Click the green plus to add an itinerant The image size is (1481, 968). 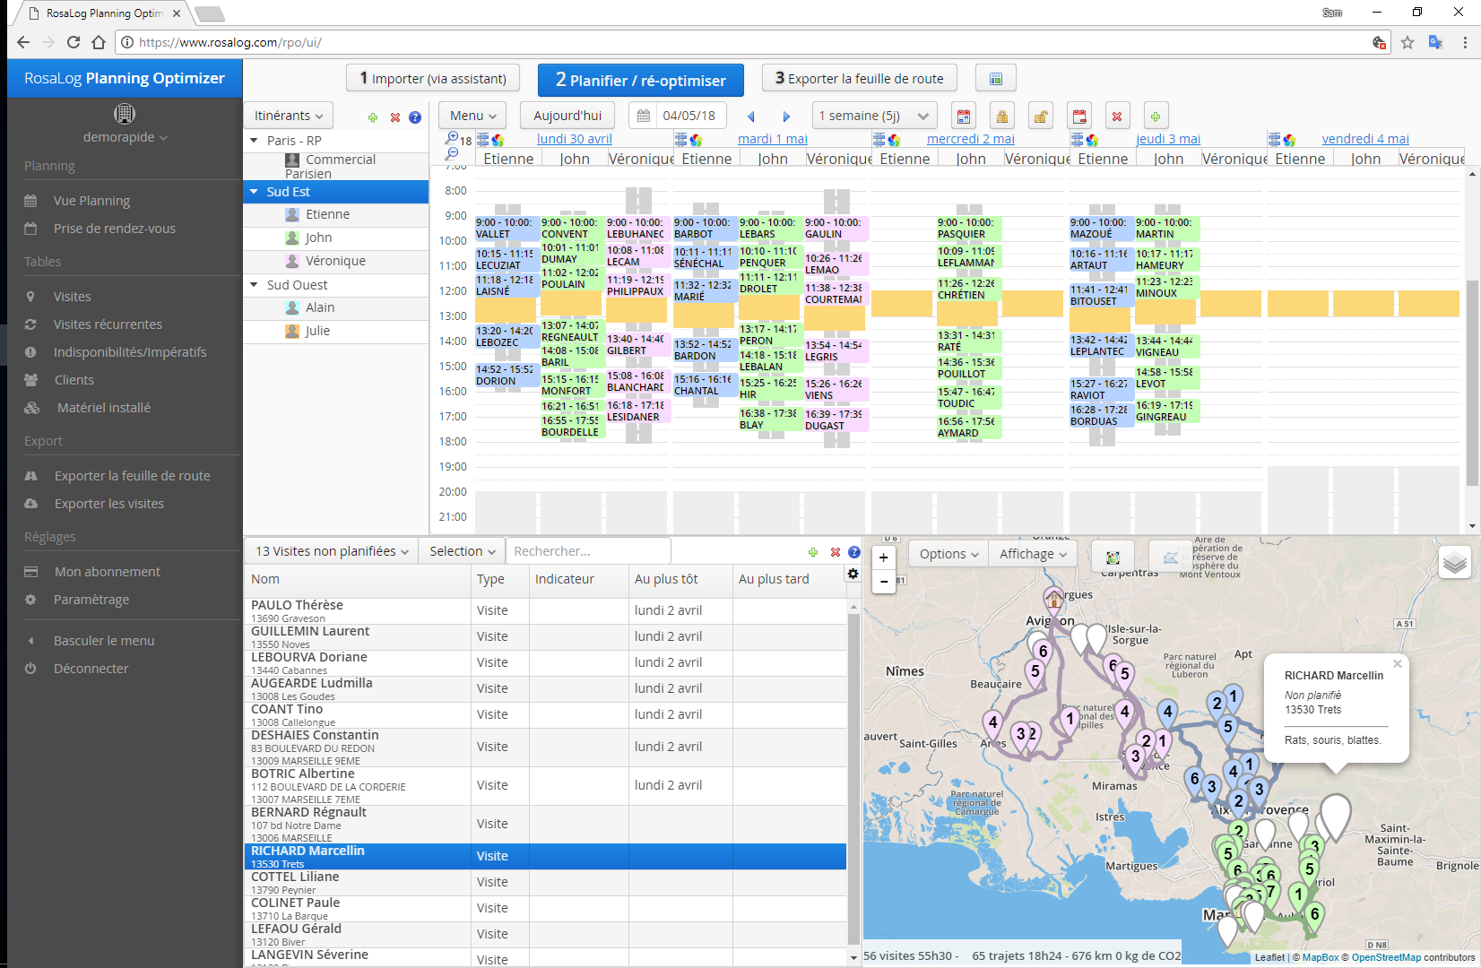click(x=373, y=116)
